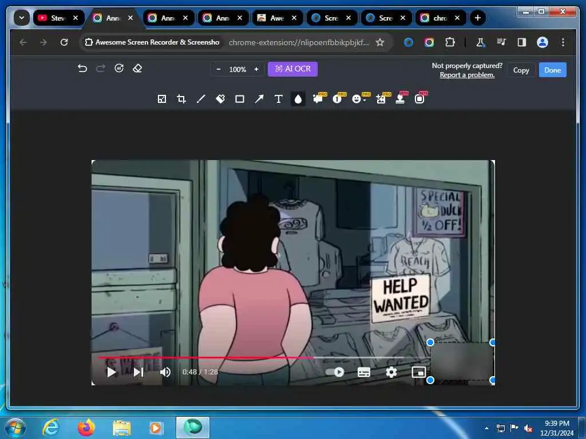Image resolution: width=586 pixels, height=439 pixels.
Task: Go back to previous page
Action: (x=23, y=42)
